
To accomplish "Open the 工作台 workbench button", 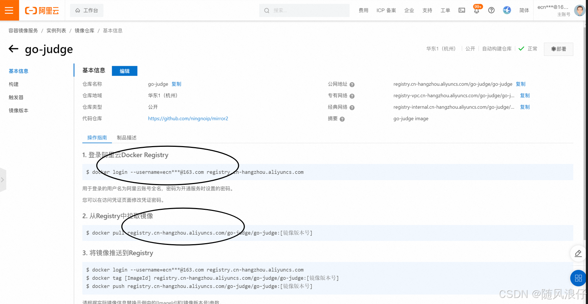I will tap(87, 10).
